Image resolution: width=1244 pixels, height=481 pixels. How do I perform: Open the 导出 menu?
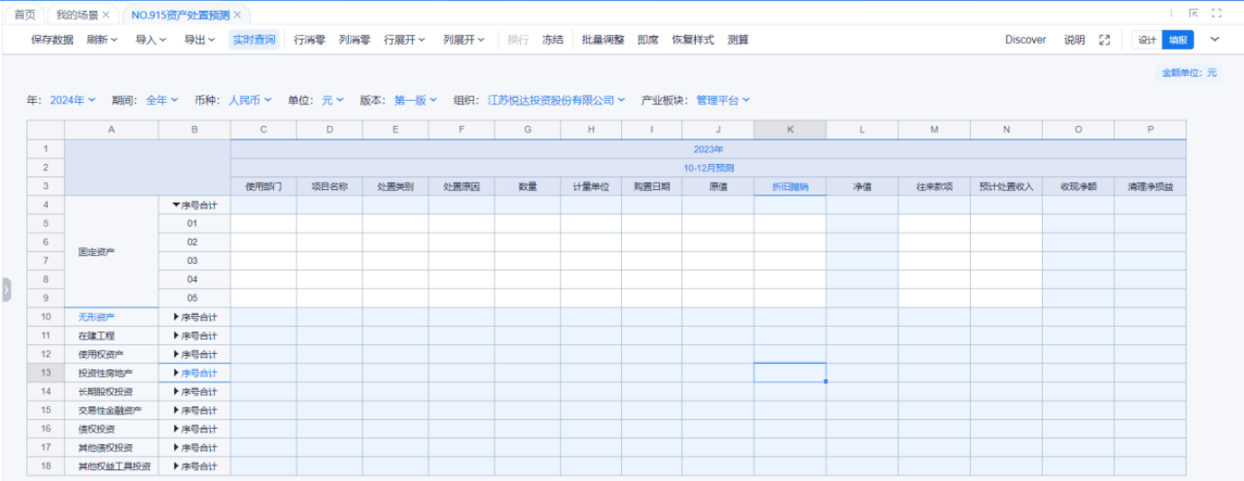[199, 40]
